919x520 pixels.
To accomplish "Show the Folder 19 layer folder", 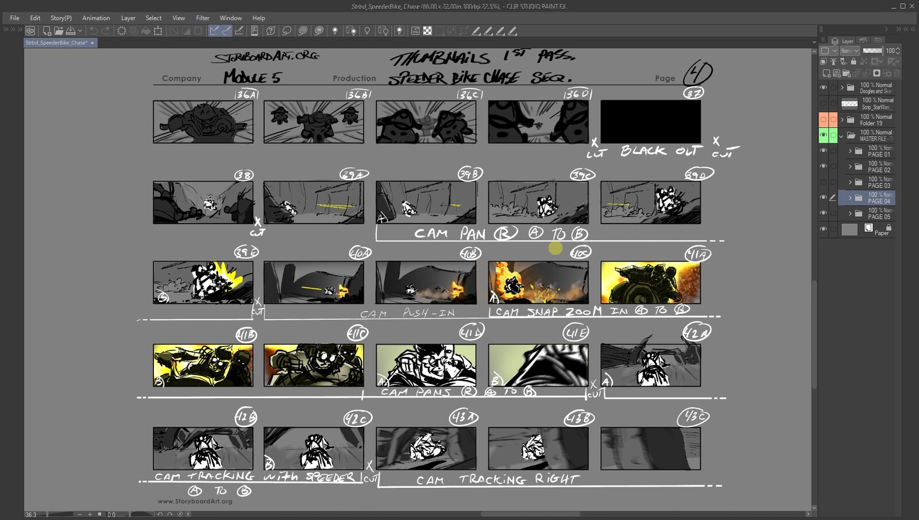I will [824, 120].
